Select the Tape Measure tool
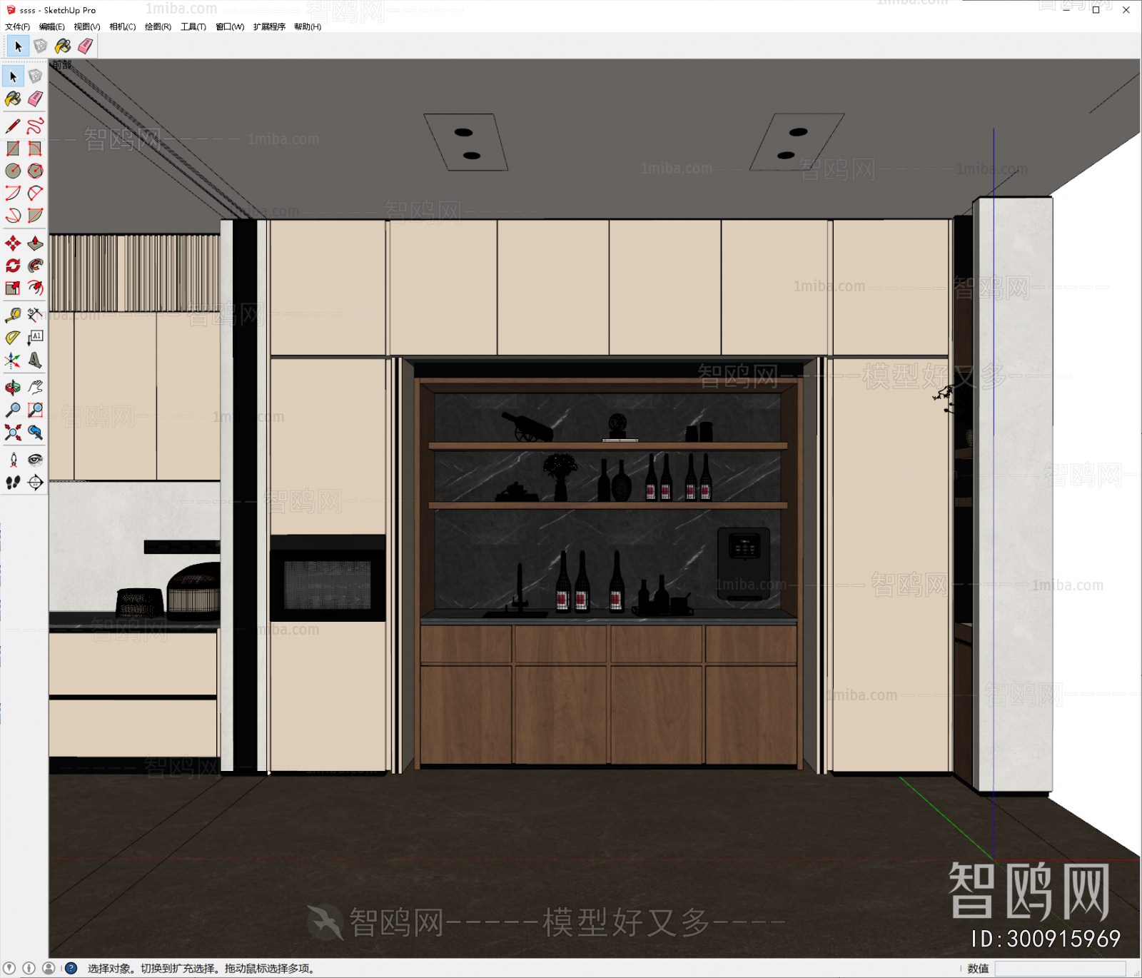This screenshot has height=978, width=1142. (x=13, y=315)
